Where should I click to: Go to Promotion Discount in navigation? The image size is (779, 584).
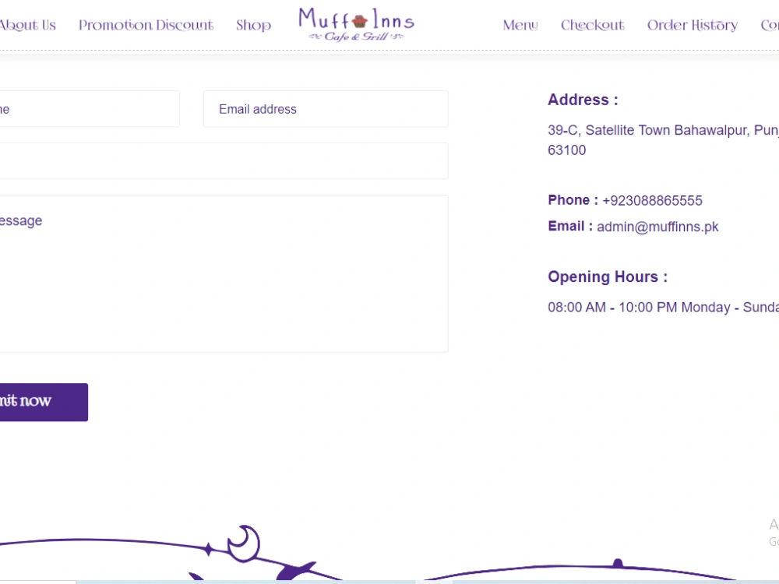146,25
